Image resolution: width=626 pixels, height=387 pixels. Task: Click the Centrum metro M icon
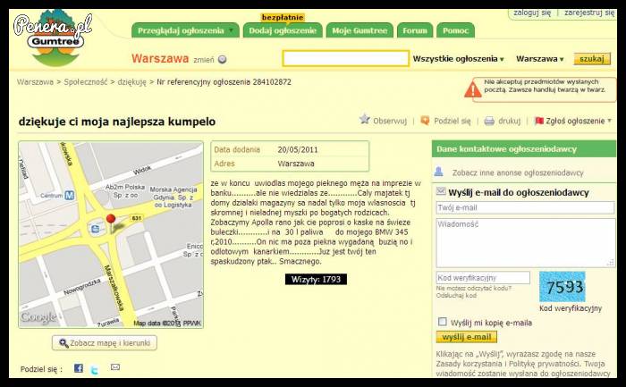click(x=70, y=196)
